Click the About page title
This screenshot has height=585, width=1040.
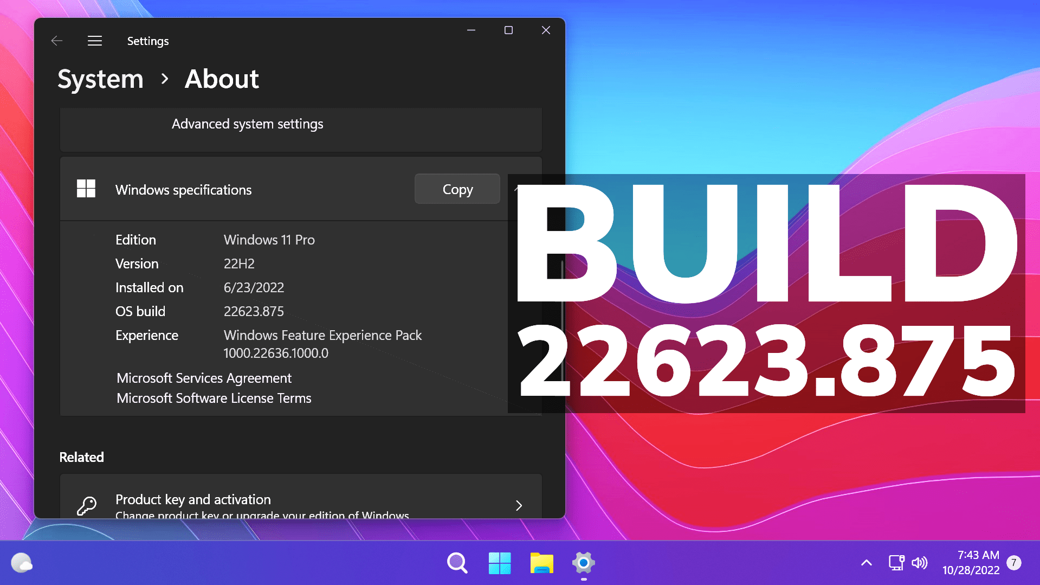coord(222,79)
